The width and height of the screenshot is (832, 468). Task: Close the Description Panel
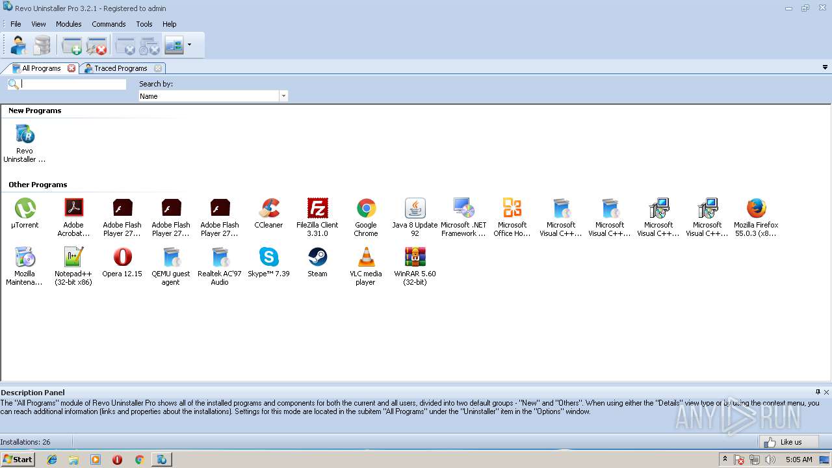click(x=826, y=392)
